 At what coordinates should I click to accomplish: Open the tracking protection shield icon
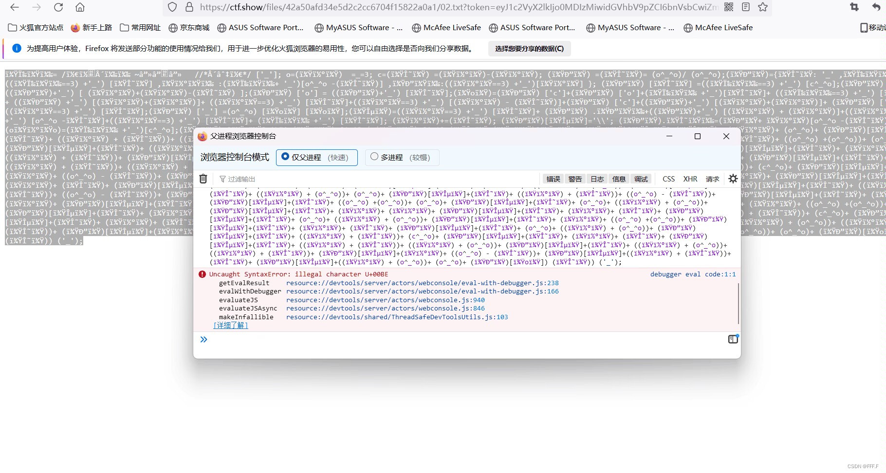[x=172, y=7]
